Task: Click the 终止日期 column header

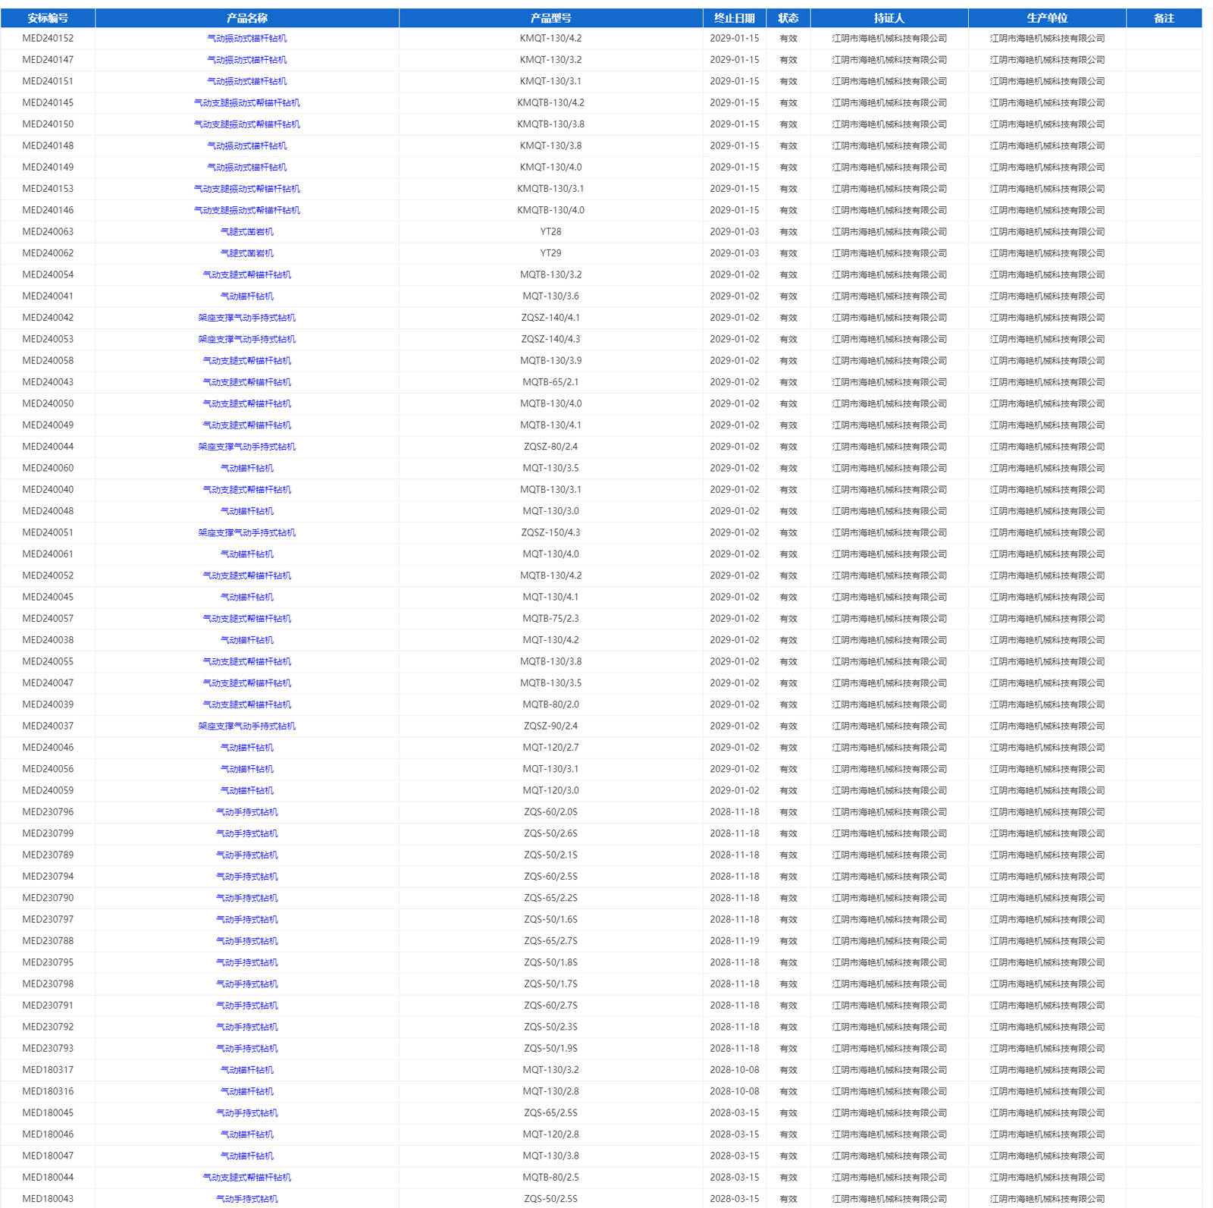Action: pyautogui.click(x=734, y=18)
